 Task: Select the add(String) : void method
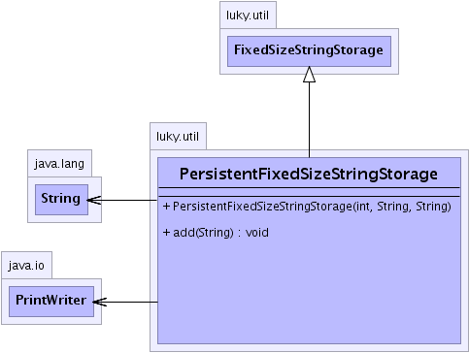click(x=216, y=233)
